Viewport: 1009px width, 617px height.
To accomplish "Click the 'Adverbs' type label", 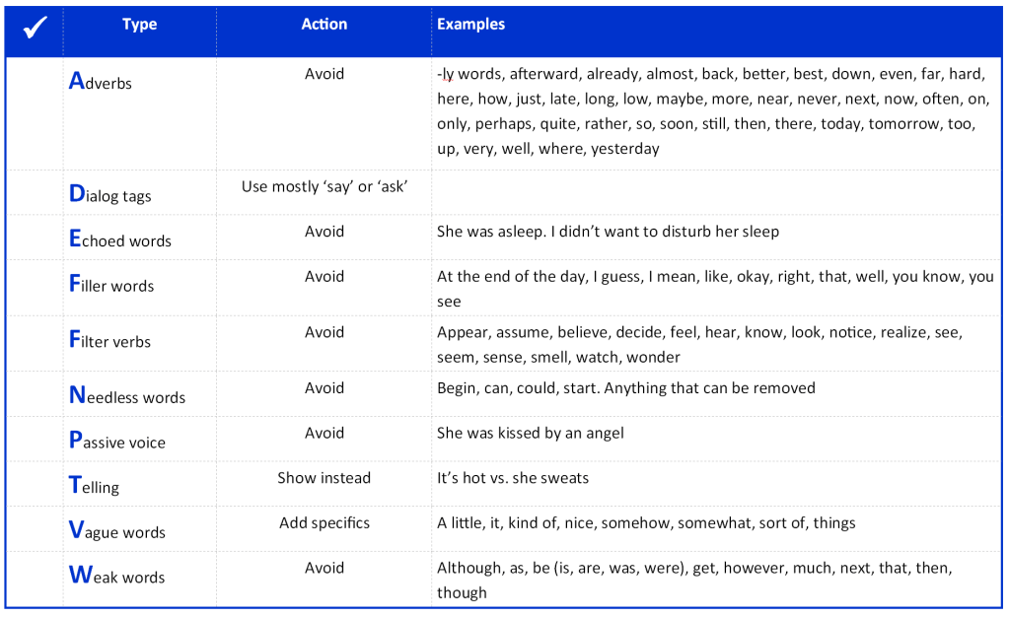I will (101, 83).
